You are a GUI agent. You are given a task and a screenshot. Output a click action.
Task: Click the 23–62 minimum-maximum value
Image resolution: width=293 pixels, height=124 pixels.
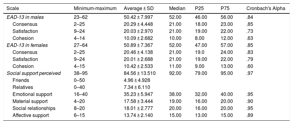[x=80, y=17]
